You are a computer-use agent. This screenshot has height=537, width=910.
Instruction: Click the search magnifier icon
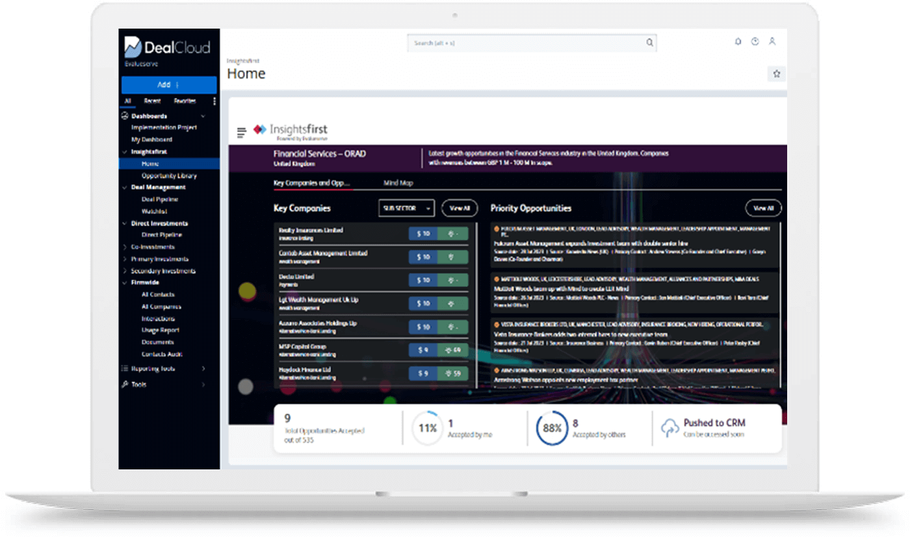649,42
